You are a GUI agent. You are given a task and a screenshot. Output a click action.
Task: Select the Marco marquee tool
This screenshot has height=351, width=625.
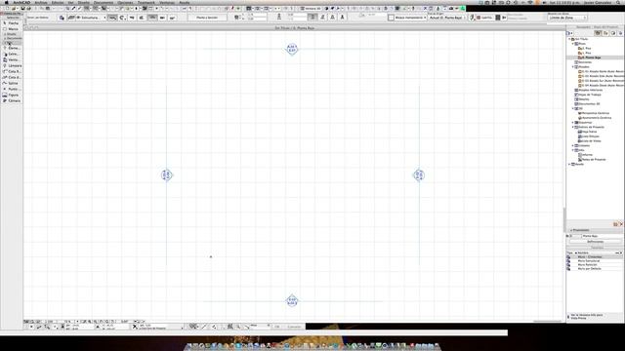11,29
